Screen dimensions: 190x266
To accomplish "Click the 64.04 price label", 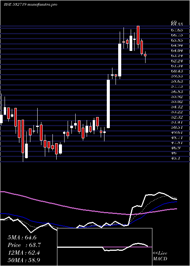I will tap(177, 51).
